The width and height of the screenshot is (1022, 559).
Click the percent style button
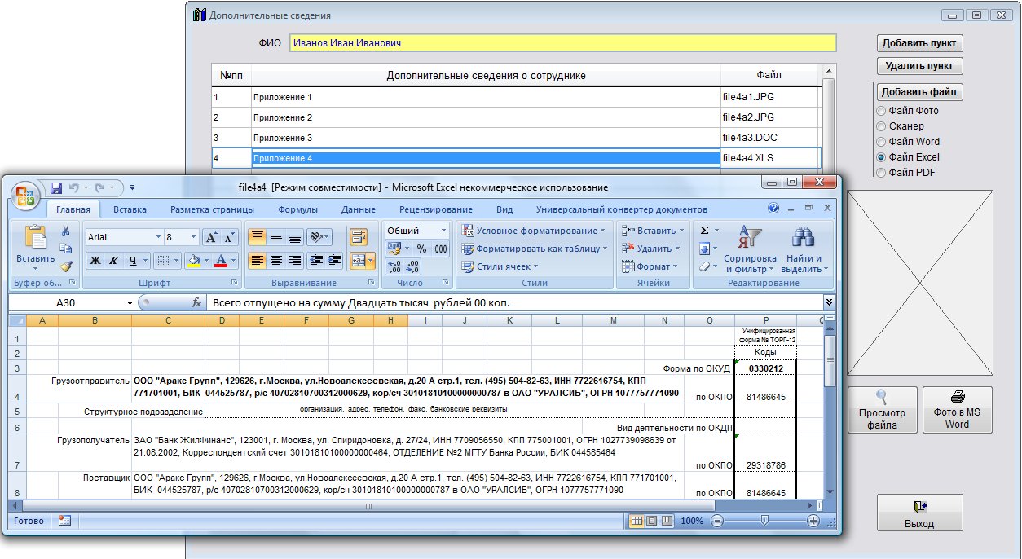pos(421,249)
